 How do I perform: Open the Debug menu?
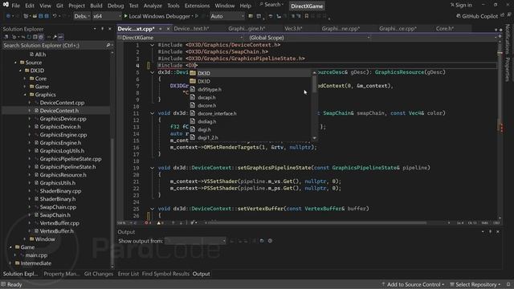point(116,6)
